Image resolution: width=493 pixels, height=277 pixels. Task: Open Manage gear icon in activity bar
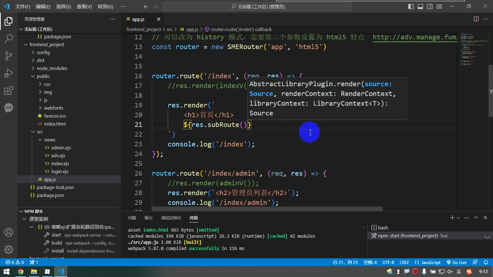click(x=9, y=250)
